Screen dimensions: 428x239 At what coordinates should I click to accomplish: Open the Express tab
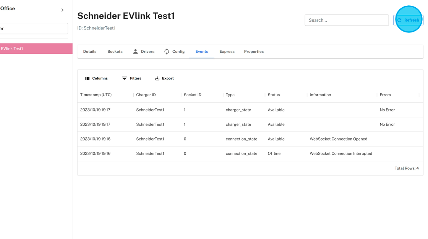[227, 52]
